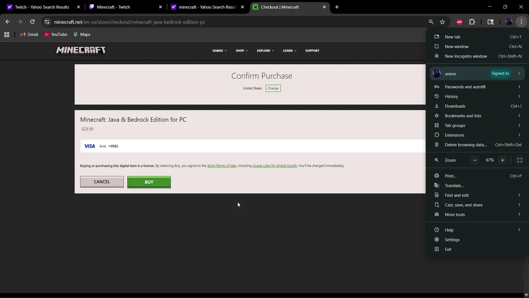Open Chrome Settings
The width and height of the screenshot is (529, 298).
tap(477, 240)
